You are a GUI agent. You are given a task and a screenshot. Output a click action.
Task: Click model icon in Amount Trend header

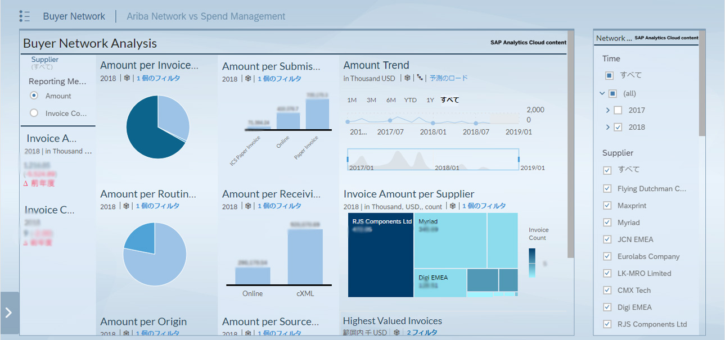click(x=407, y=78)
